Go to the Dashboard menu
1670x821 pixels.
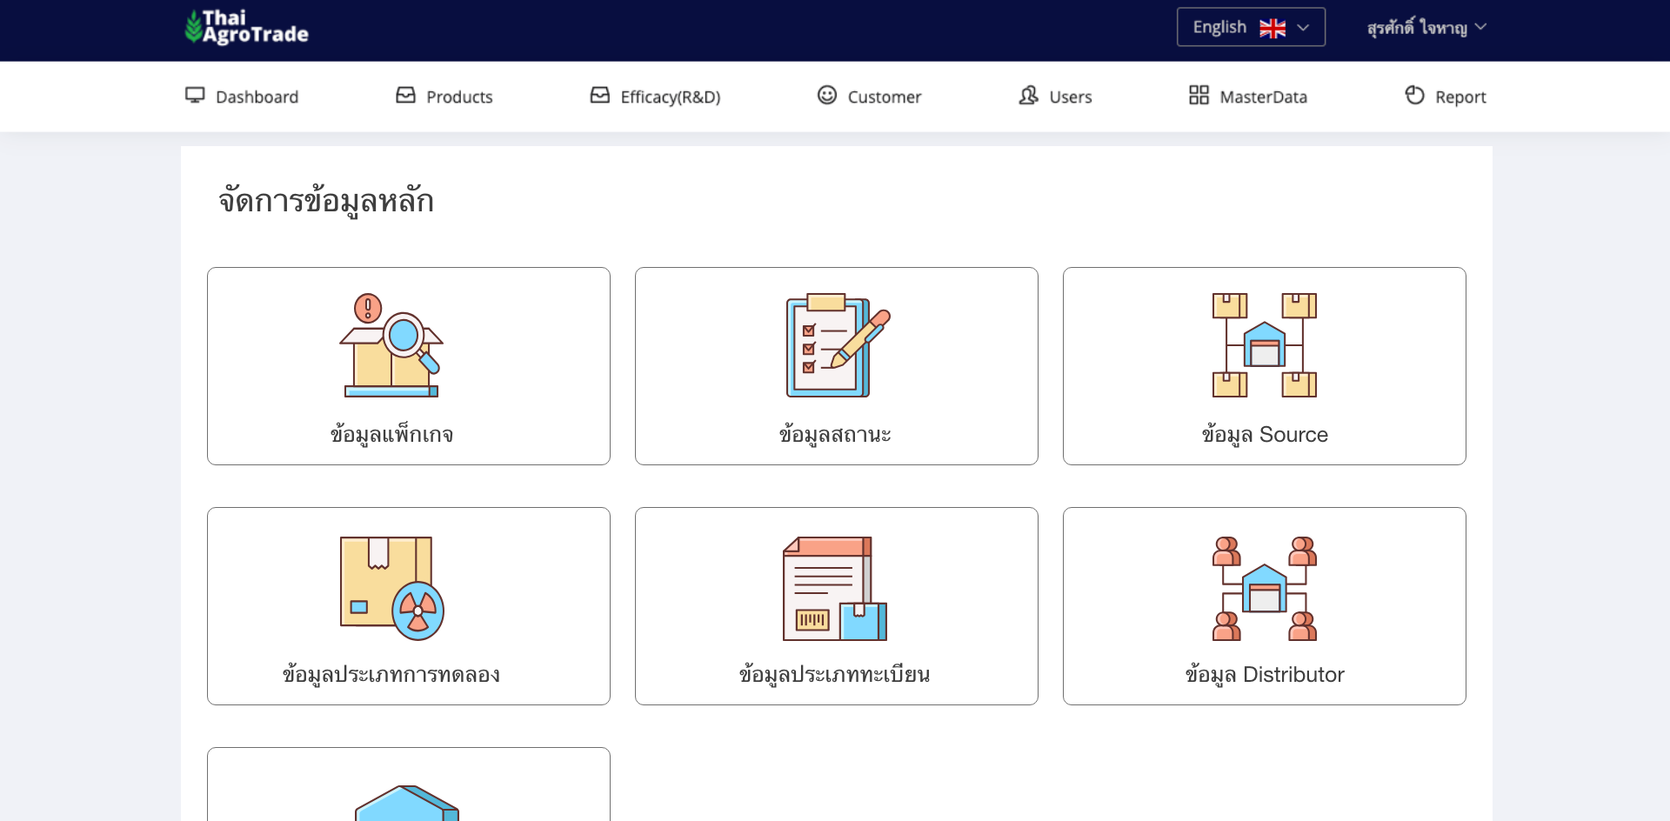pyautogui.click(x=242, y=97)
